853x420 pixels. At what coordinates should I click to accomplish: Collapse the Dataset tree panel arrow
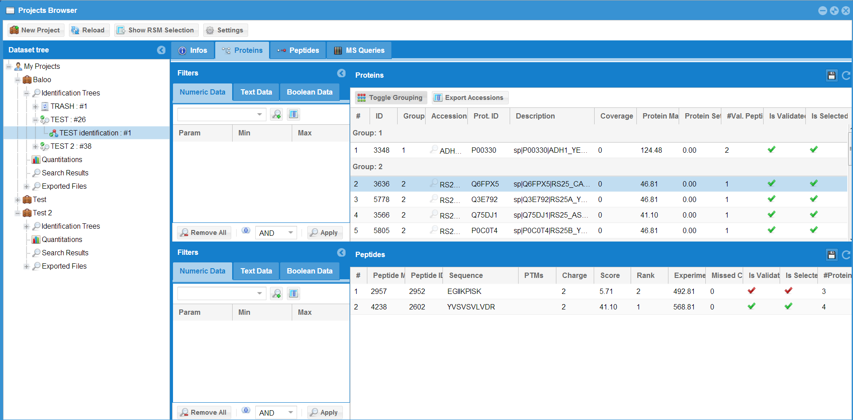click(x=161, y=50)
